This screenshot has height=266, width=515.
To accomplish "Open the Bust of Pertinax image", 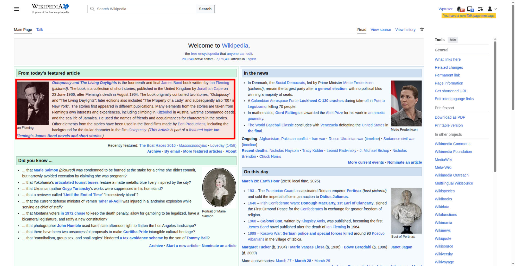I will (406, 210).
